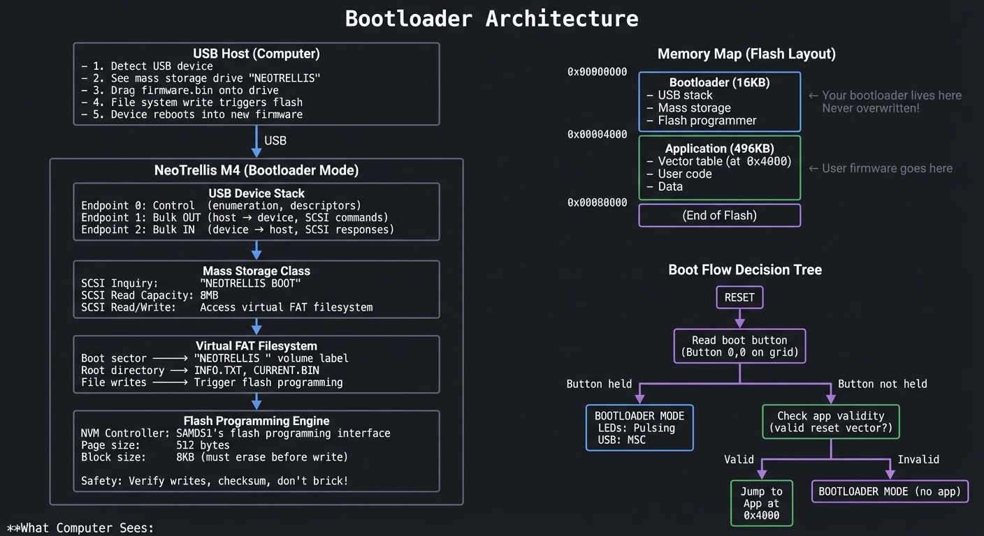Click the USB arrow connector label
The image size is (984, 536).
point(275,140)
